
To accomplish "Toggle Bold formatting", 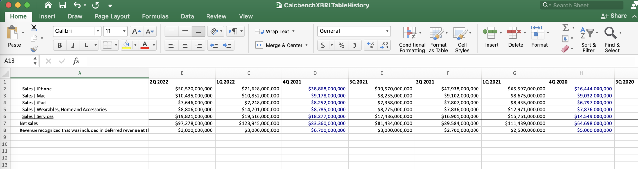I will 60,45.
